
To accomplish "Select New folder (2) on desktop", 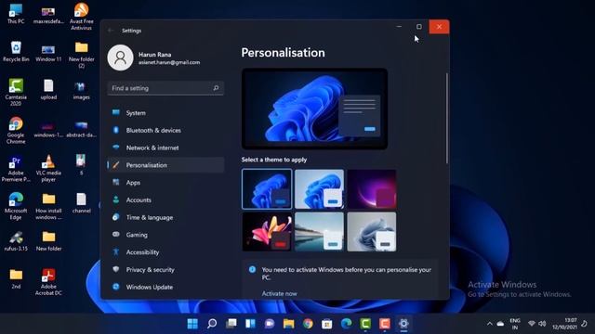I will click(x=81, y=55).
